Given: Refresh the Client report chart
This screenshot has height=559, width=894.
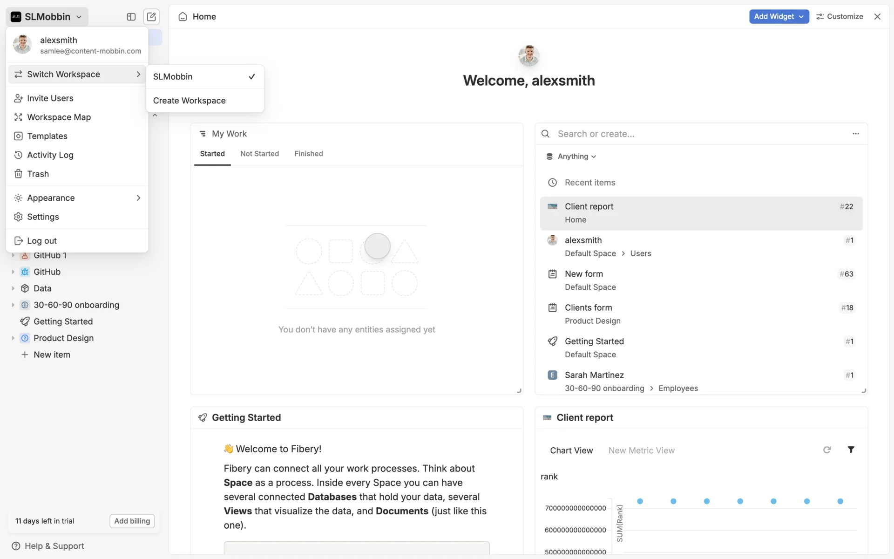Looking at the screenshot, I should click(827, 450).
